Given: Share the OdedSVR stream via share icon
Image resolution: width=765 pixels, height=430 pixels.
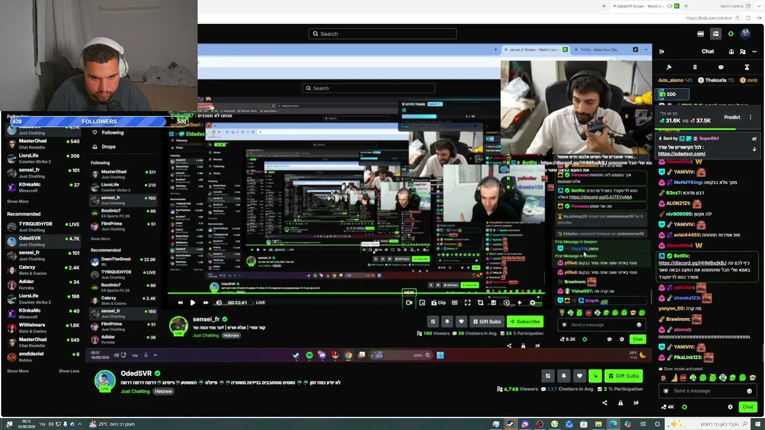Looking at the screenshot, I should click(x=604, y=403).
